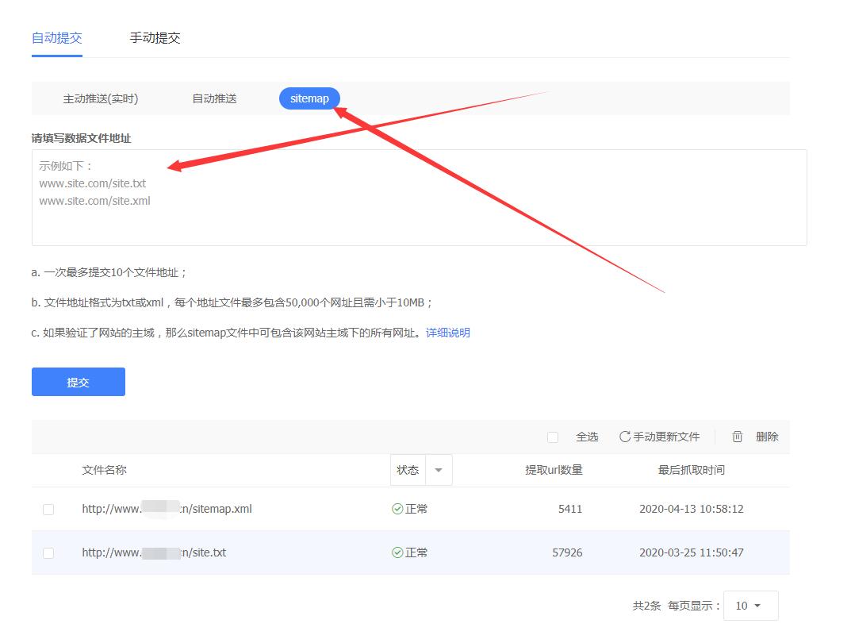Select the site.txt row checkbox
The height and width of the screenshot is (639, 851).
[x=48, y=553]
